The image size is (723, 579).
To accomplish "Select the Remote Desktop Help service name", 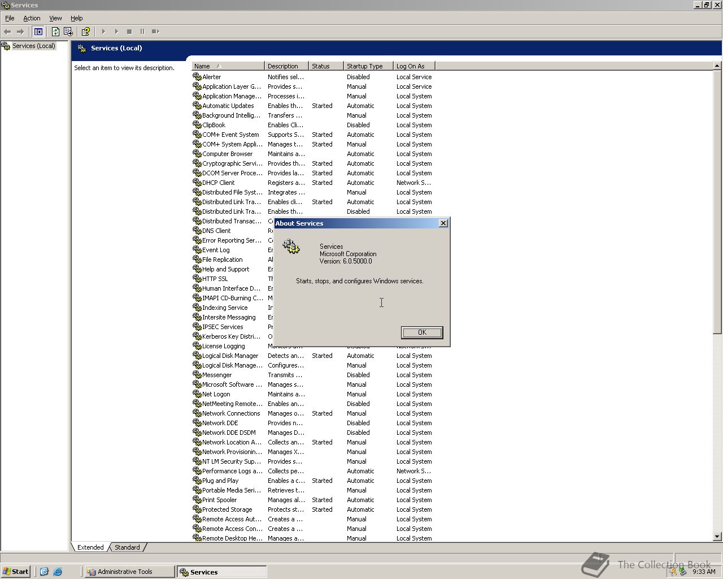I will [x=232, y=538].
